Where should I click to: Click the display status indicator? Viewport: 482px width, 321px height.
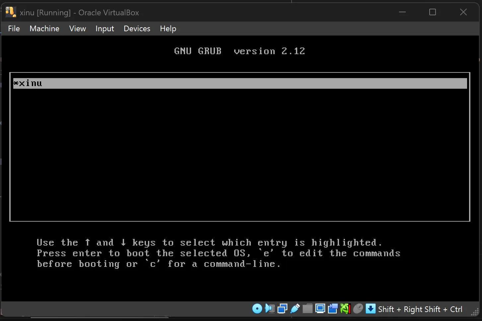(x=320, y=309)
